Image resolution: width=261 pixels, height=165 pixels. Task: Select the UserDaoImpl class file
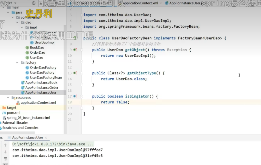[x=44, y=42]
